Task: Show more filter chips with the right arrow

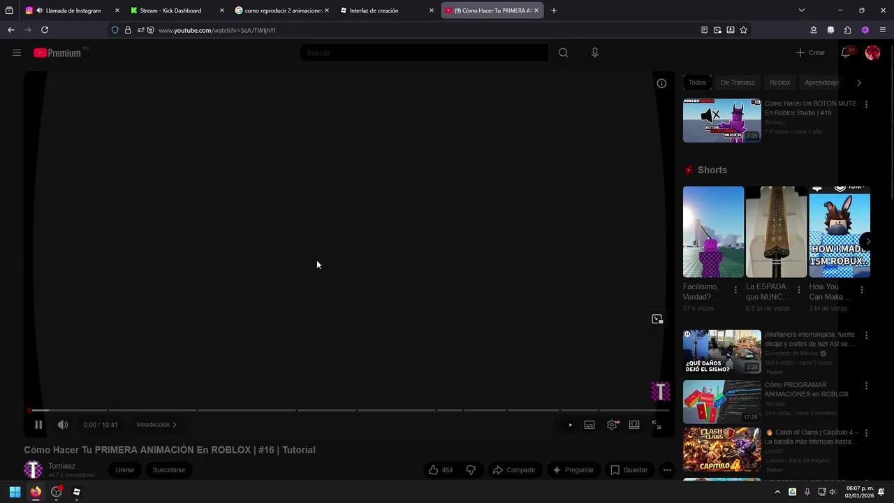Action: coord(859,82)
